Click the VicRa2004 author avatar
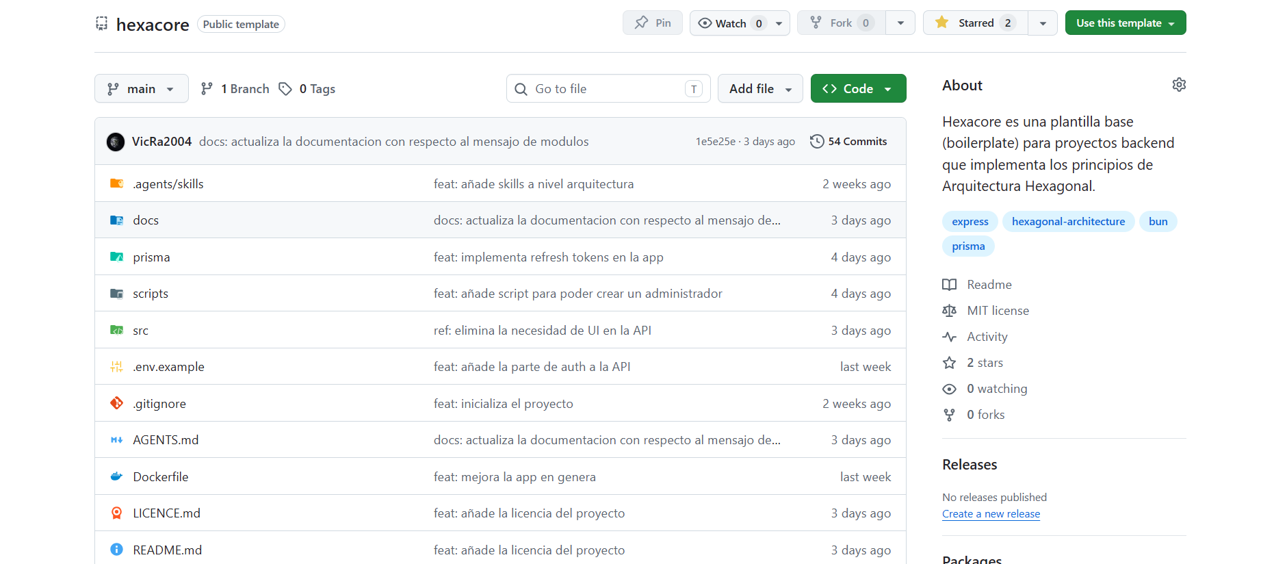Screen dimensions: 1261x564 [116, 142]
